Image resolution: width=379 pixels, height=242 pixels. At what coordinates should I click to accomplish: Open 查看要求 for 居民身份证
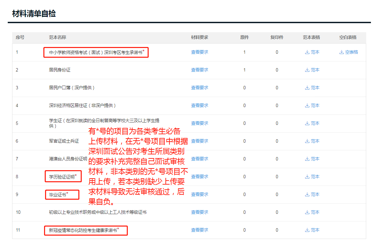(x=199, y=70)
